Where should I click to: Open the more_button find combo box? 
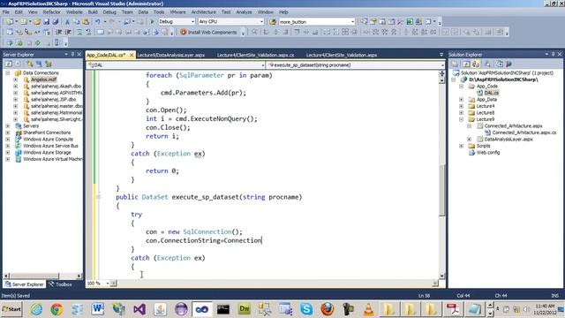click(x=317, y=21)
